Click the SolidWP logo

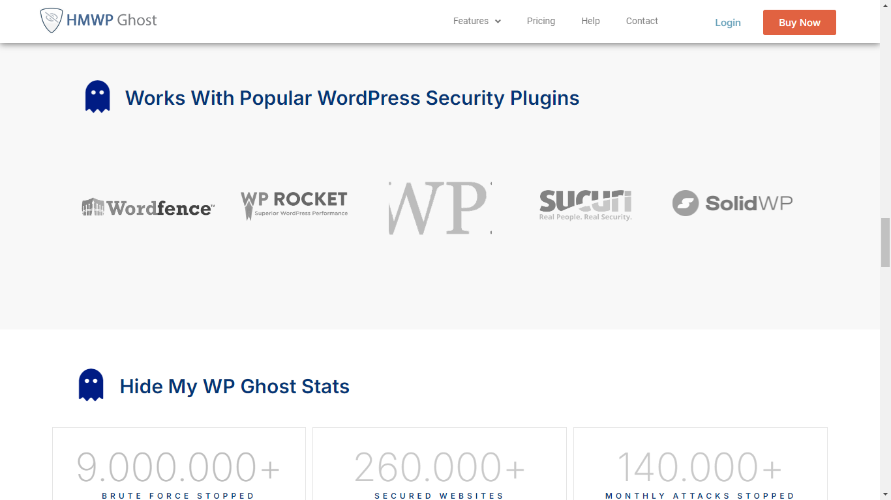pyautogui.click(x=732, y=203)
